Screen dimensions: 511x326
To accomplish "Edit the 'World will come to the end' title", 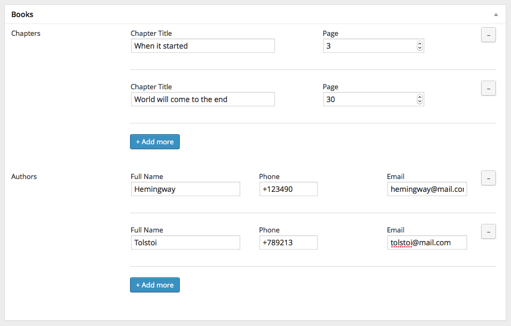I will tap(202, 99).
